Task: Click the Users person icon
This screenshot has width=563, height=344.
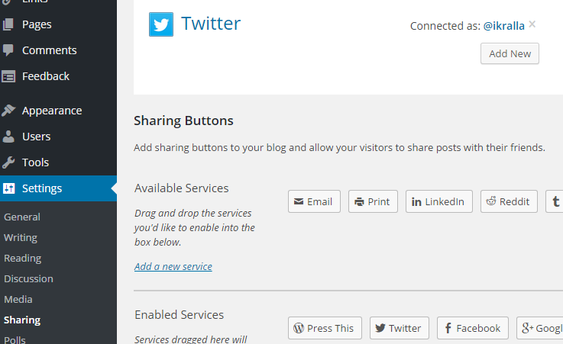Action: pyautogui.click(x=8, y=137)
